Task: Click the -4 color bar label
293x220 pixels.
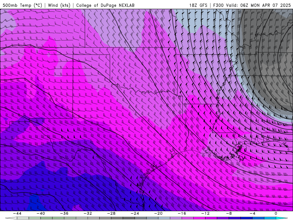Action: (x=253, y=213)
